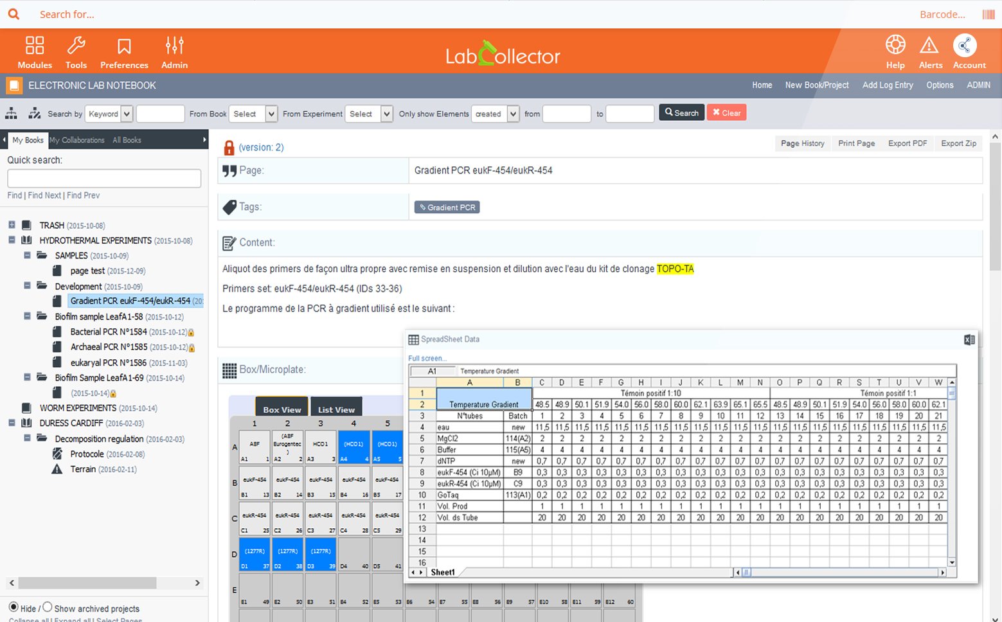Click the second hierarchy collapse icon
This screenshot has height=622, width=1002.
click(x=35, y=114)
